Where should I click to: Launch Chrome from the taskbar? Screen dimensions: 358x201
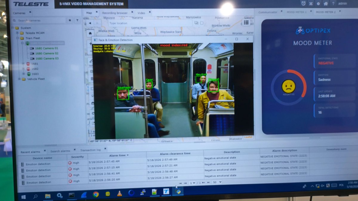pyautogui.click(x=96, y=194)
